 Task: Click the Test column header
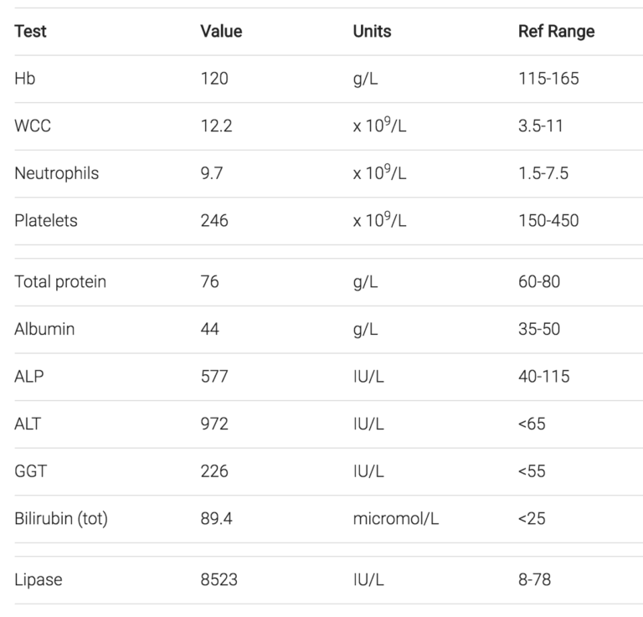click(30, 32)
